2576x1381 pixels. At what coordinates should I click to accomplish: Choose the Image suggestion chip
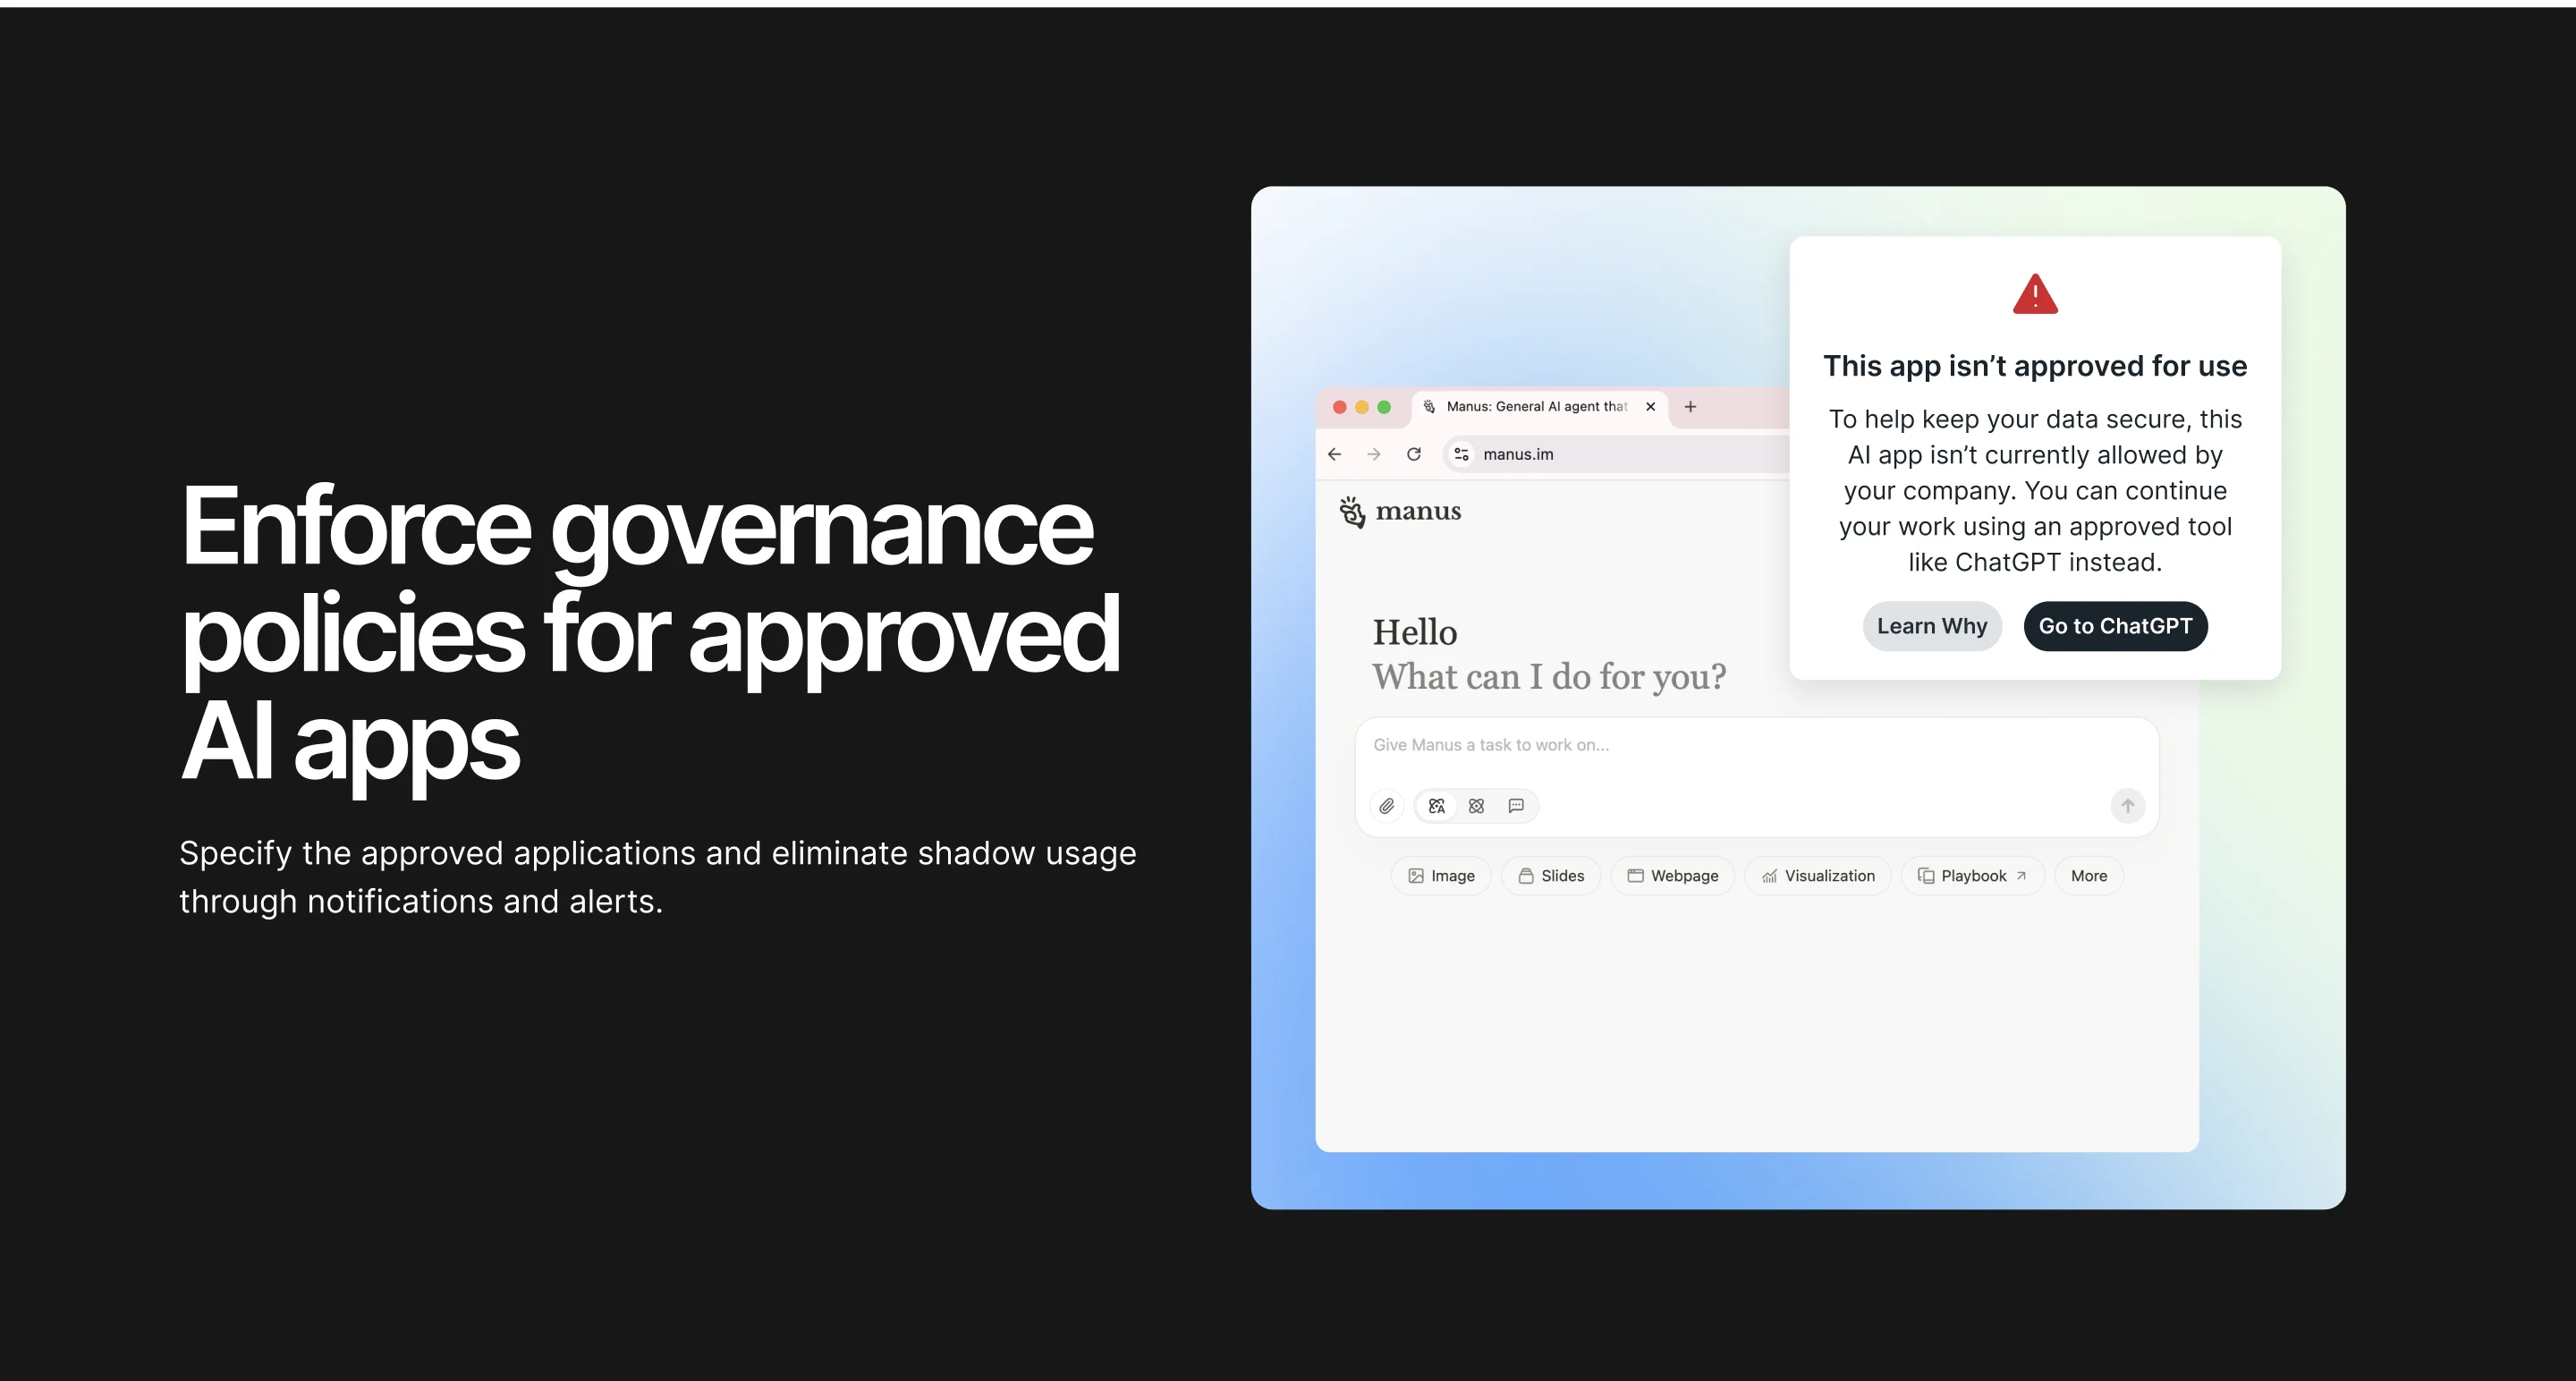[x=1441, y=876]
